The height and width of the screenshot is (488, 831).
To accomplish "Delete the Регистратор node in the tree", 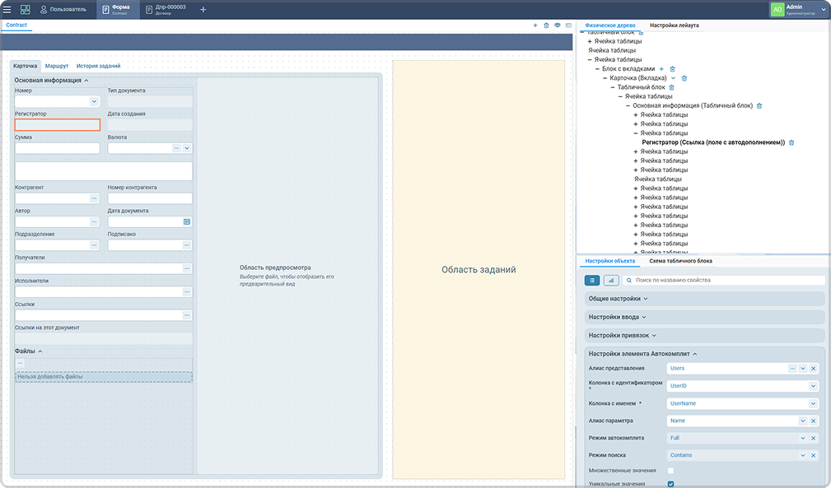I will (x=791, y=142).
